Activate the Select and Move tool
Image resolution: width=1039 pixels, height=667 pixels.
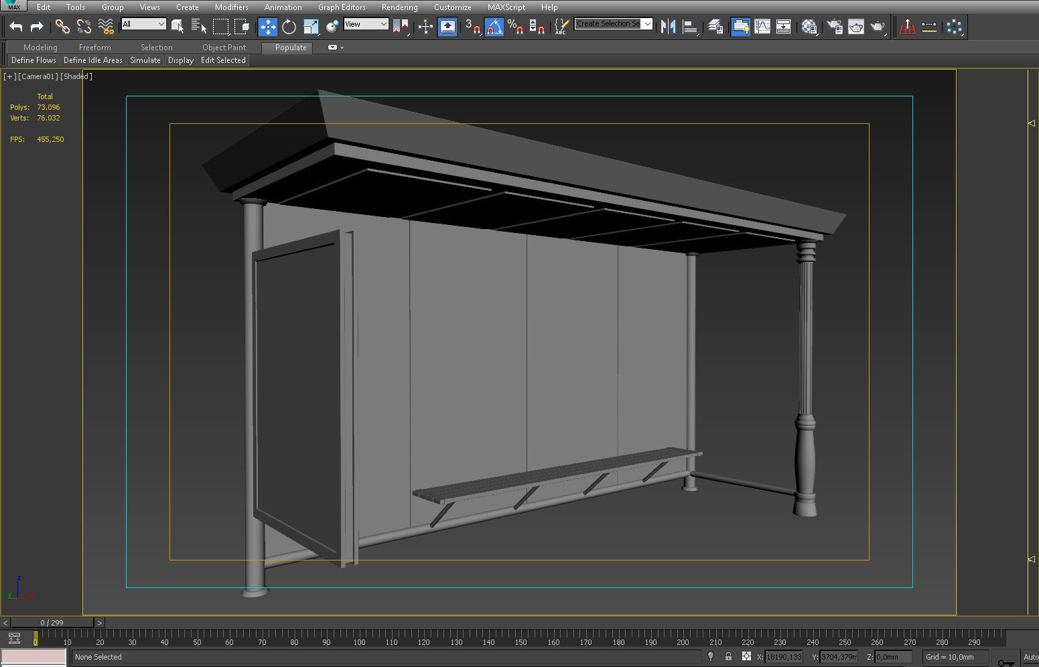[268, 27]
